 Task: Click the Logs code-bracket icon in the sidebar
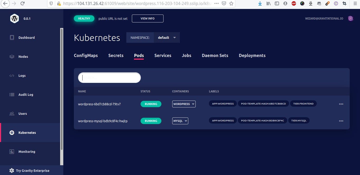click(12, 75)
